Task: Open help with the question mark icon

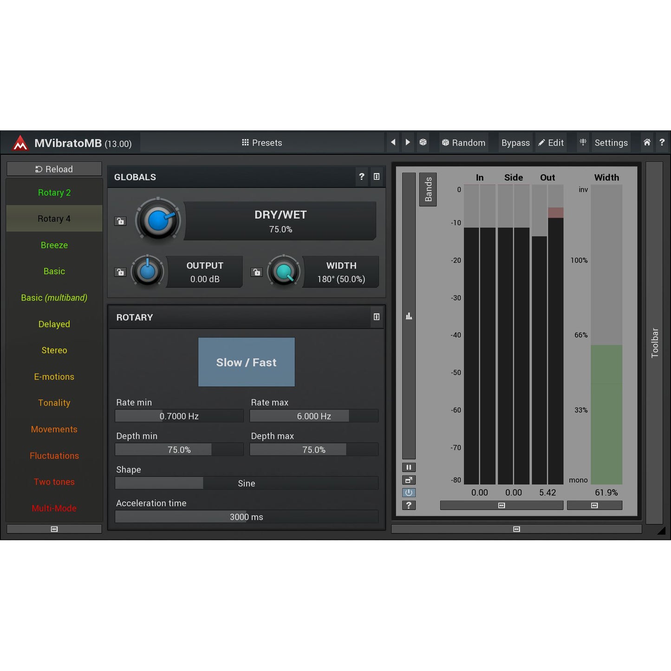Action: tap(662, 143)
